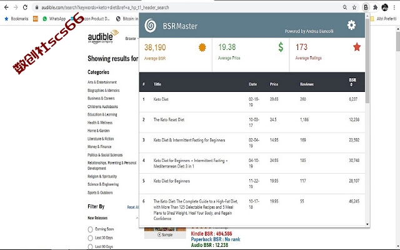Click the Reset All filters link
Image resolution: width=400 pixels, height=250 pixels.
(133, 207)
